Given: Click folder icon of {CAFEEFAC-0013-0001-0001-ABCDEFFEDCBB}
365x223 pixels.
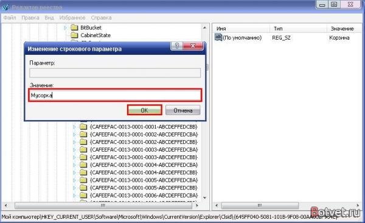Looking at the screenshot, I should tap(83, 127).
